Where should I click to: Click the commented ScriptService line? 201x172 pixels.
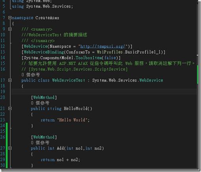pos(75,69)
